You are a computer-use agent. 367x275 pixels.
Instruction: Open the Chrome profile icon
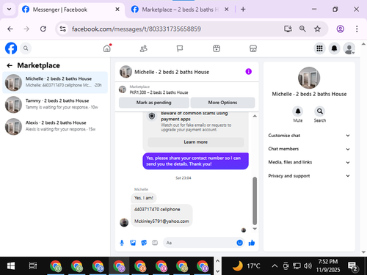coord(341,29)
